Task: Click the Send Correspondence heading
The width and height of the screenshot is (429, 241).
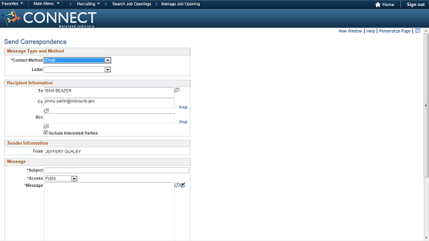Action: click(x=36, y=42)
